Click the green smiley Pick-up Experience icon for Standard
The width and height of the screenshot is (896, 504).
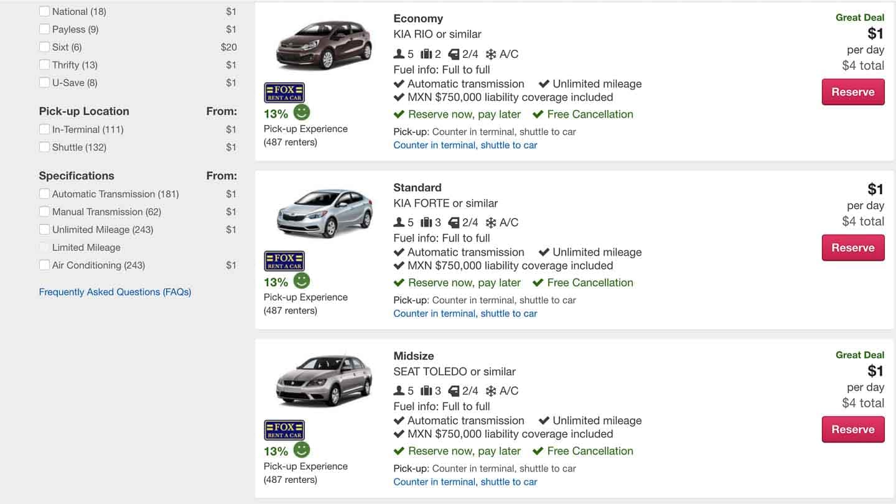301,281
